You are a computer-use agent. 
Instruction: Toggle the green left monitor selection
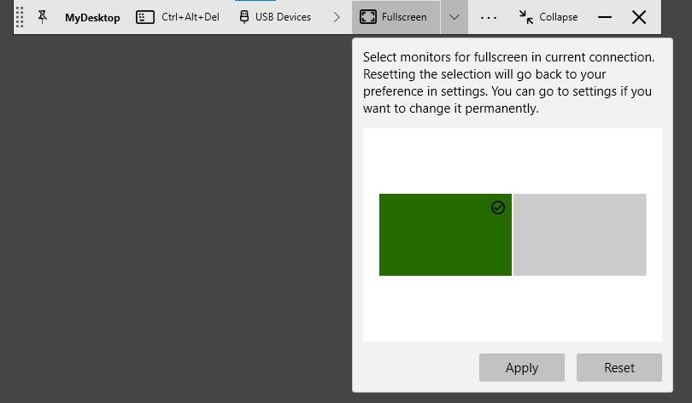[444, 235]
